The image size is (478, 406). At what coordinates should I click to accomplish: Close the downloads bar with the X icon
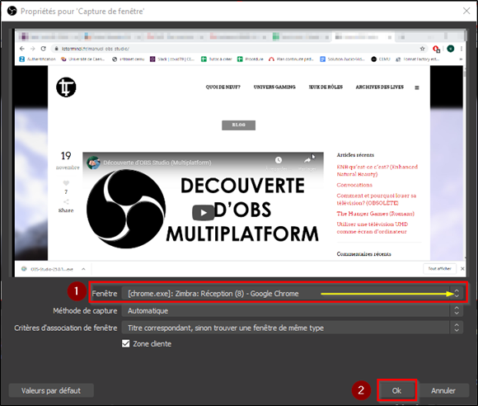[x=462, y=269]
